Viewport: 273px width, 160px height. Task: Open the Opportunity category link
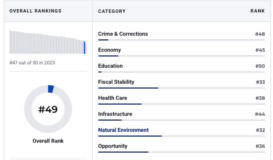click(x=113, y=146)
